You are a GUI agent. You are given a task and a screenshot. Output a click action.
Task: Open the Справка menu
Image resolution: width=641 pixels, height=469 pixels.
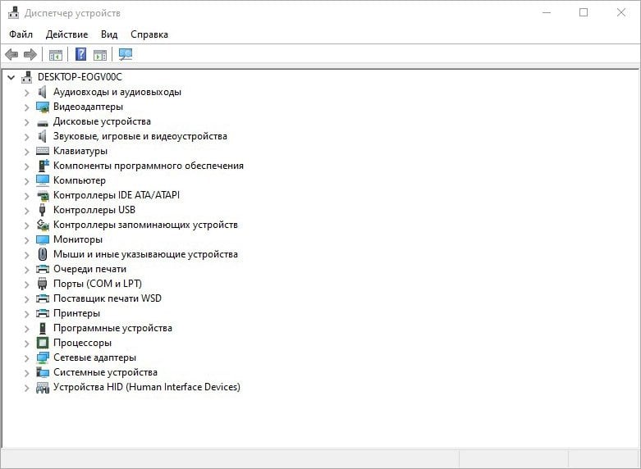(149, 34)
